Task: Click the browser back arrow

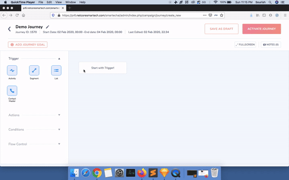Action: pyautogui.click(x=4, y=15)
